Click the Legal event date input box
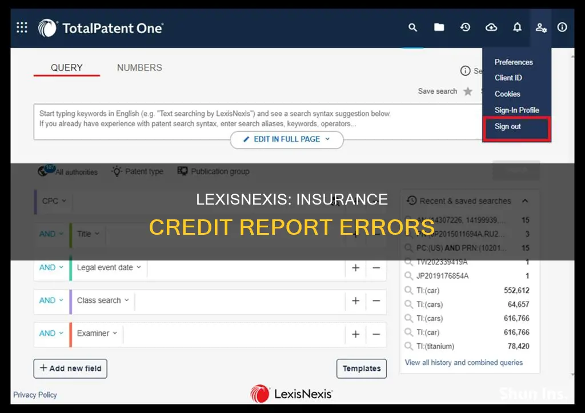The width and height of the screenshot is (585, 413). tap(246, 268)
